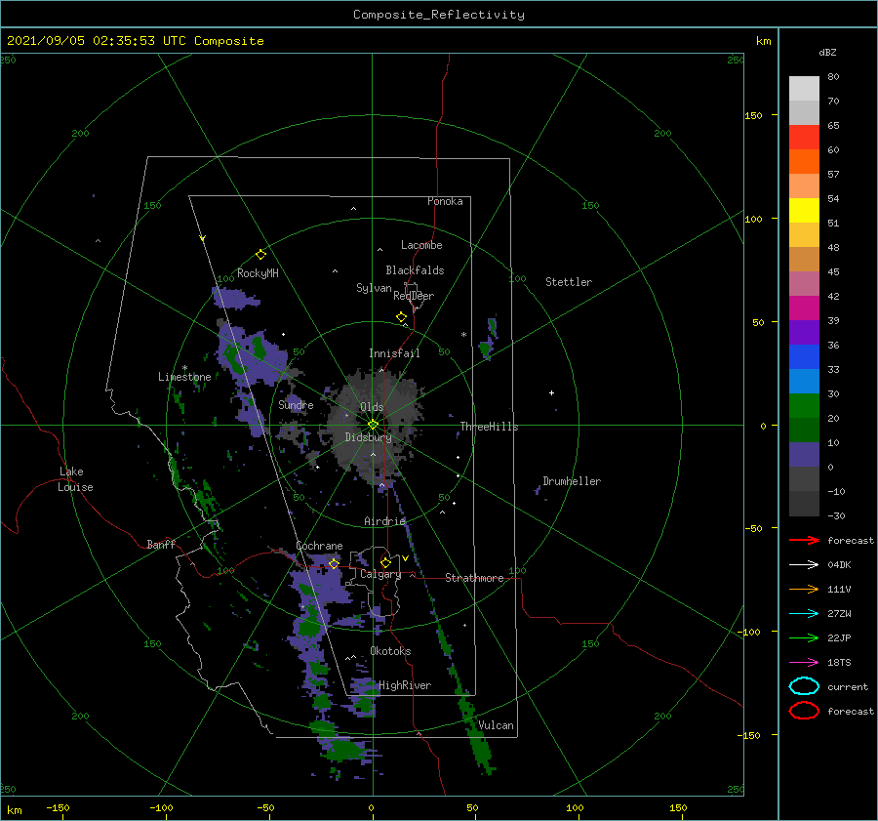
Task: Click the white plus marker west of Drumheller
Action: [x=551, y=392]
